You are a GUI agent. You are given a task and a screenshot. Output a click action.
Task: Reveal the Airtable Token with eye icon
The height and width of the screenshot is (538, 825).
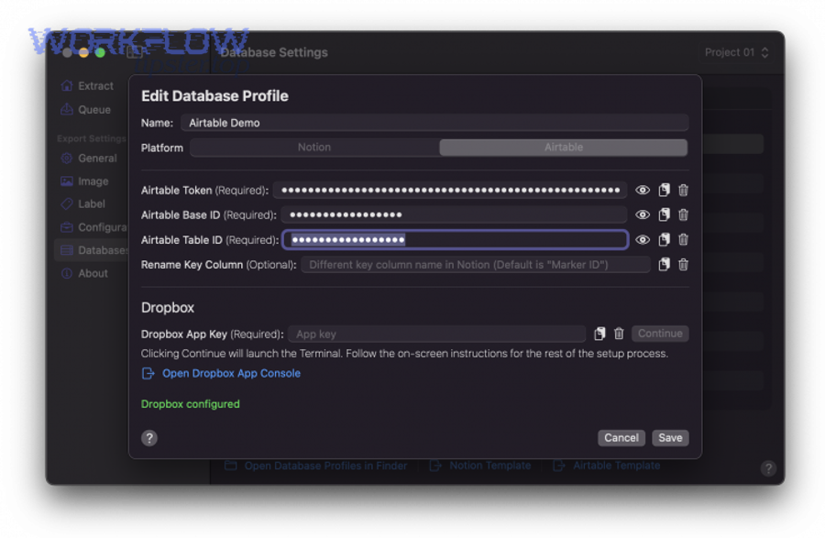point(642,190)
